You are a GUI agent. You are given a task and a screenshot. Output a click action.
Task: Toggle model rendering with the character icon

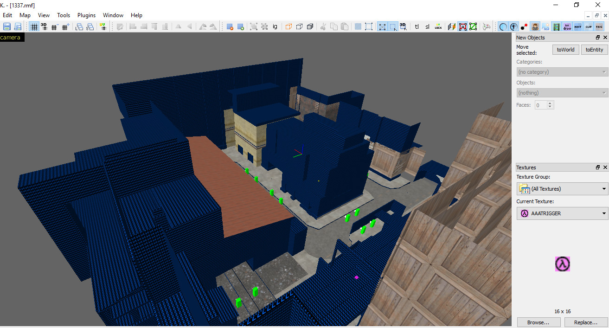click(535, 26)
